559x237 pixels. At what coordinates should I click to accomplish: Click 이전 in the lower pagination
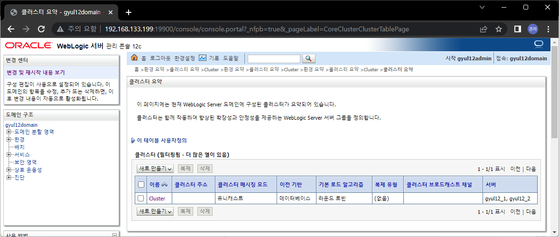point(515,212)
